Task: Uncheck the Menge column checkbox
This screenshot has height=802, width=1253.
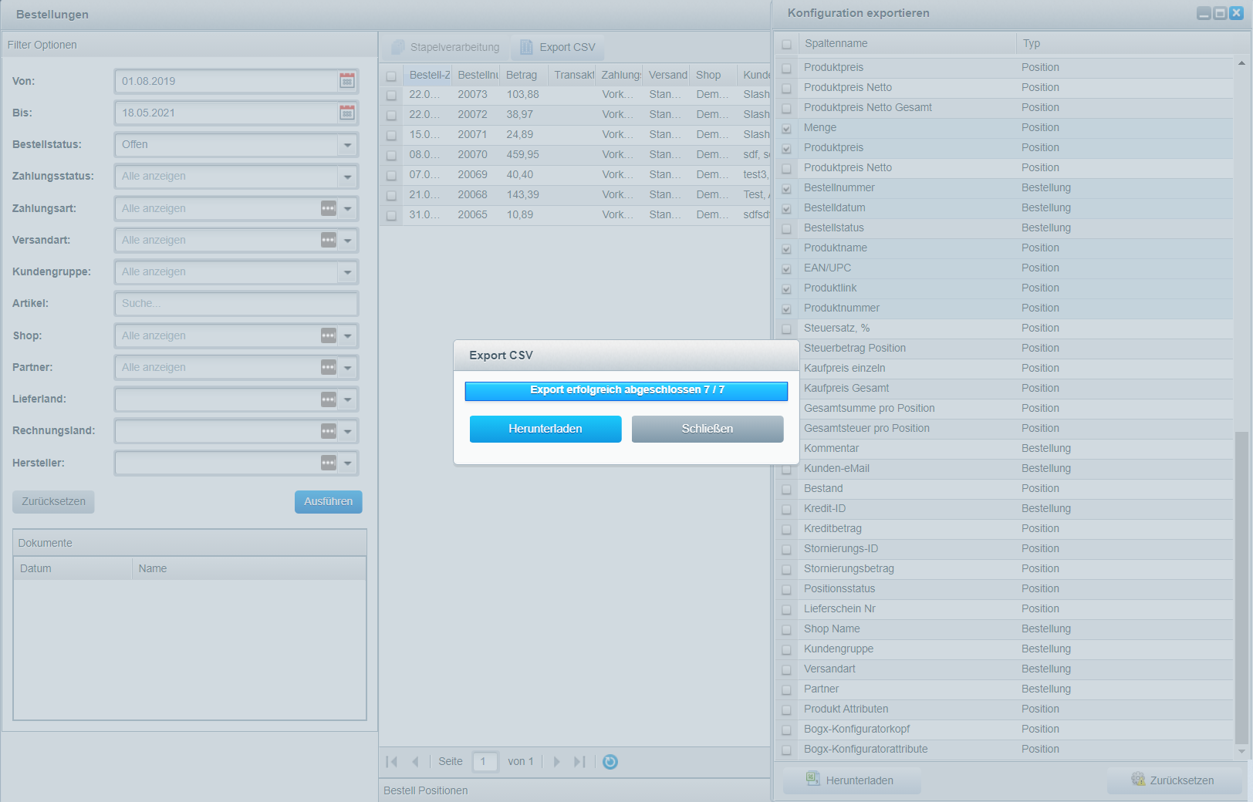Action: 786,128
